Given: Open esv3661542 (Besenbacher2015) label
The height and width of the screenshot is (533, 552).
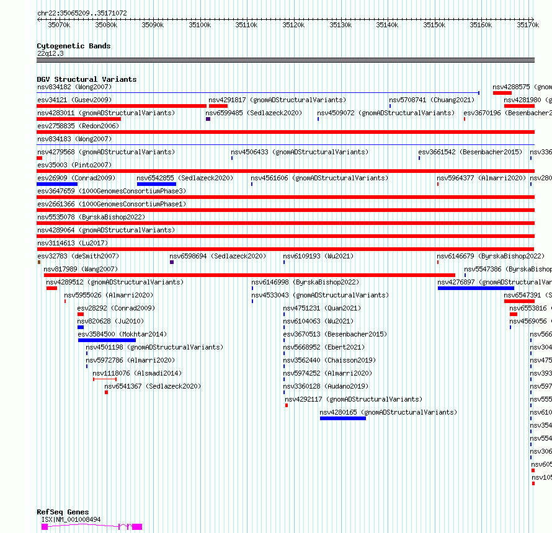Looking at the screenshot, I should point(470,152).
